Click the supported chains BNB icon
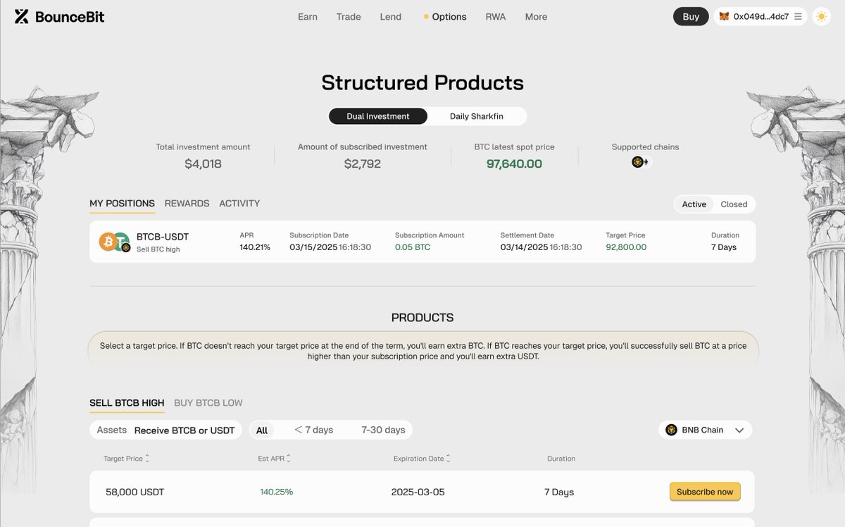Viewport: 845px width, 527px height. 637,162
